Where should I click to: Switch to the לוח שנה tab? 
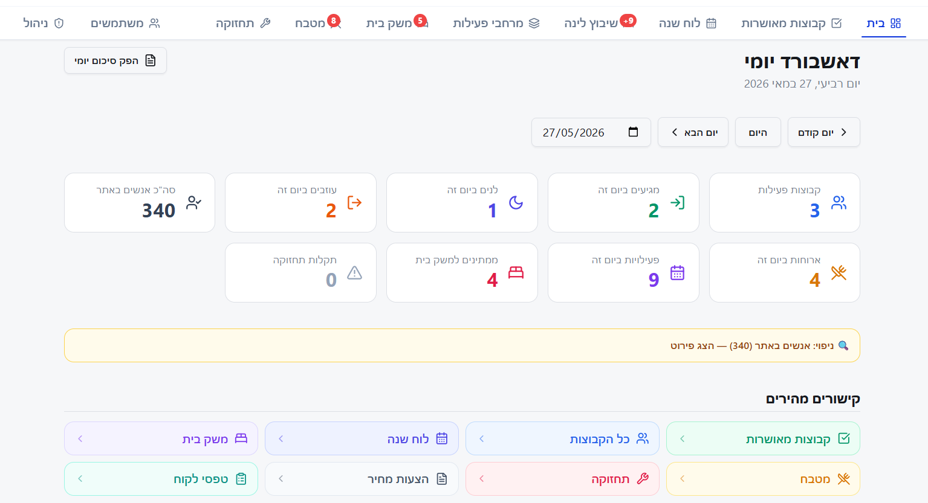pyautogui.click(x=687, y=23)
